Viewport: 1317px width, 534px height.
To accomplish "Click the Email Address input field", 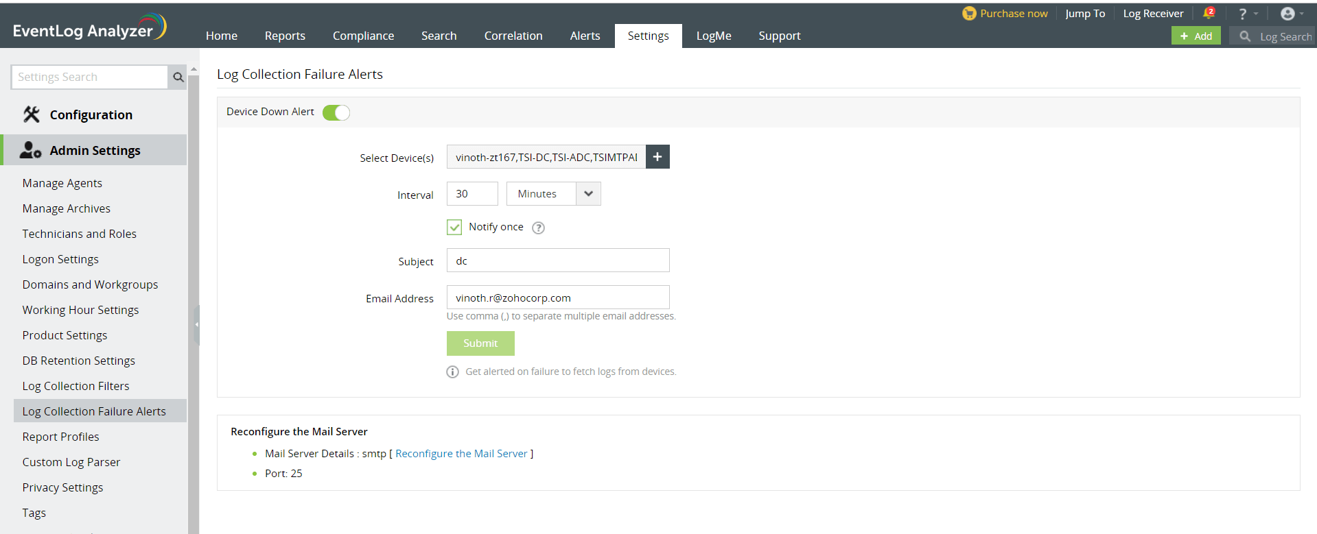I will point(558,298).
